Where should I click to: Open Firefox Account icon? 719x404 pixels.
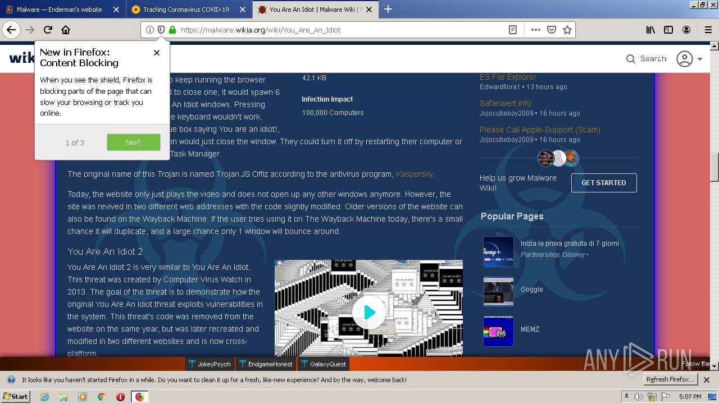[686, 30]
